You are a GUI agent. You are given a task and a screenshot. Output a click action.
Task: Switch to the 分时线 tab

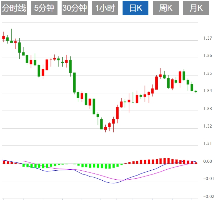pyautogui.click(x=14, y=8)
